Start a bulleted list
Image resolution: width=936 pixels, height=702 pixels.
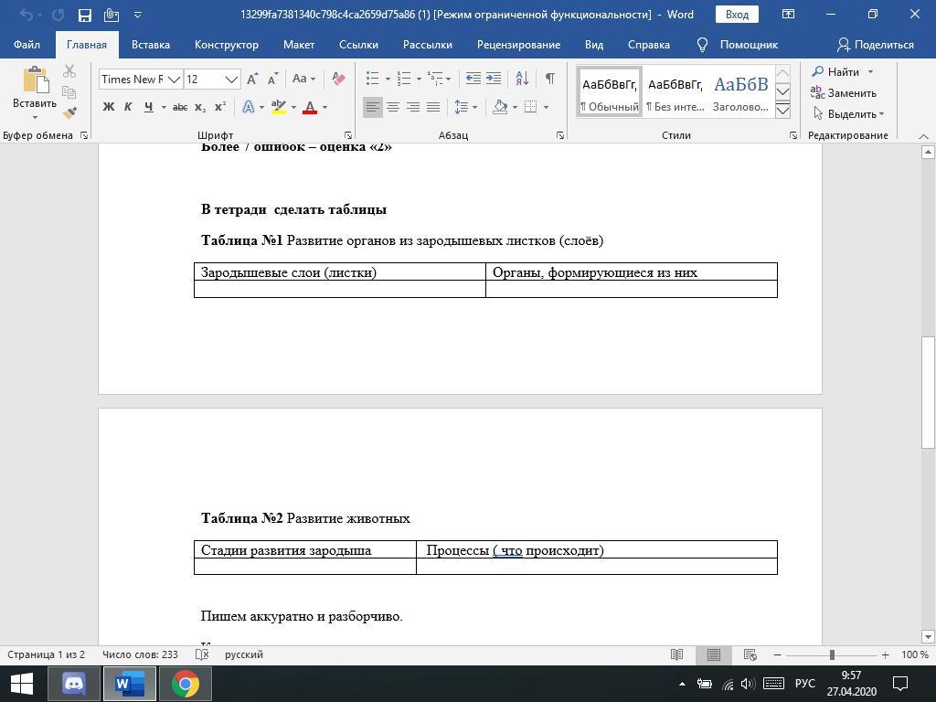click(372, 79)
